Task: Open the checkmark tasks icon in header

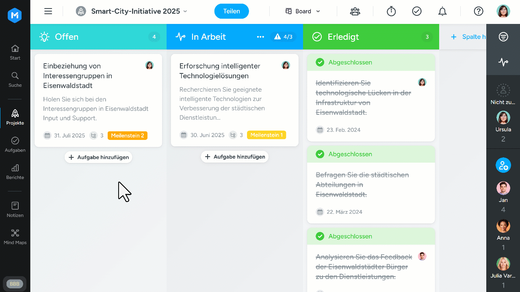Action: [x=417, y=11]
